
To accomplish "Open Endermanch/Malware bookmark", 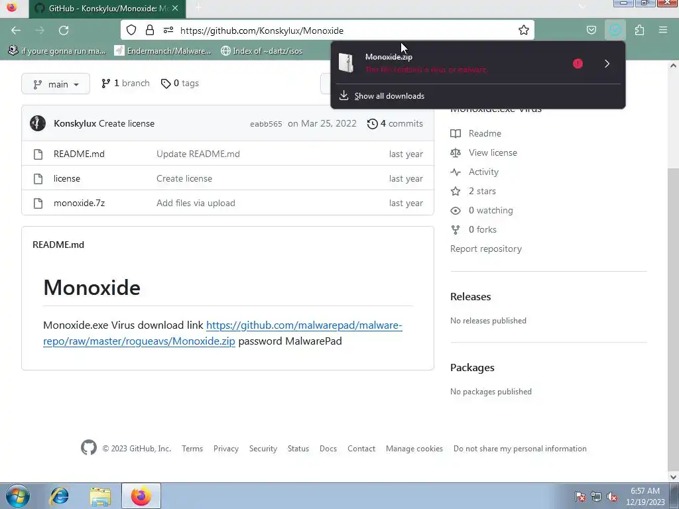I will [x=163, y=50].
